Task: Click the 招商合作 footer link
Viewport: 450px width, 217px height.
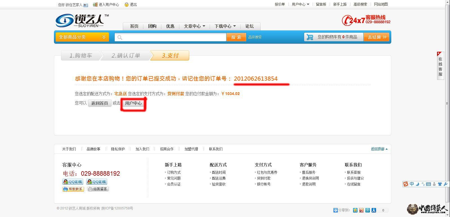Action: point(167,149)
